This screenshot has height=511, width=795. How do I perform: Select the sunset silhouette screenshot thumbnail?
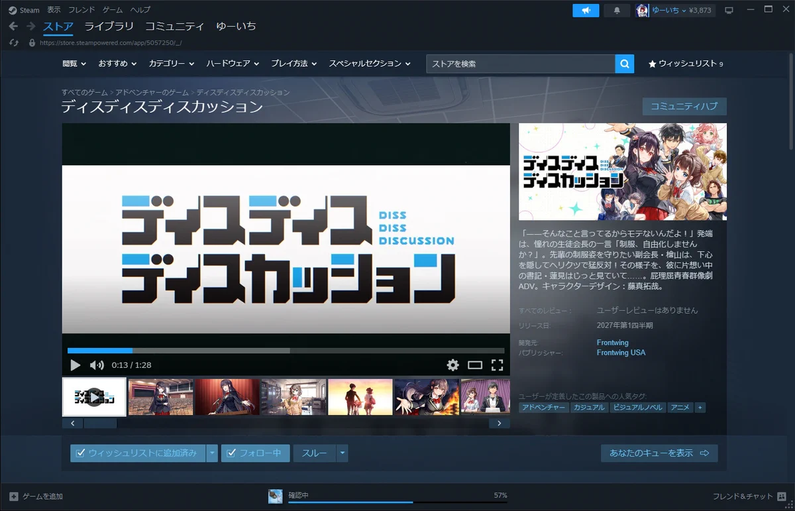click(360, 397)
